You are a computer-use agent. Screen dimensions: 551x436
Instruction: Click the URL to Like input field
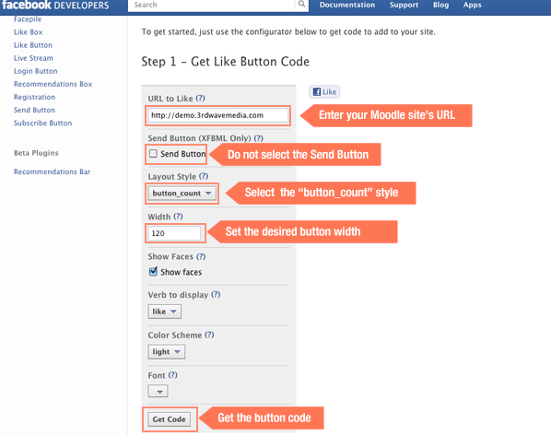[x=217, y=115]
